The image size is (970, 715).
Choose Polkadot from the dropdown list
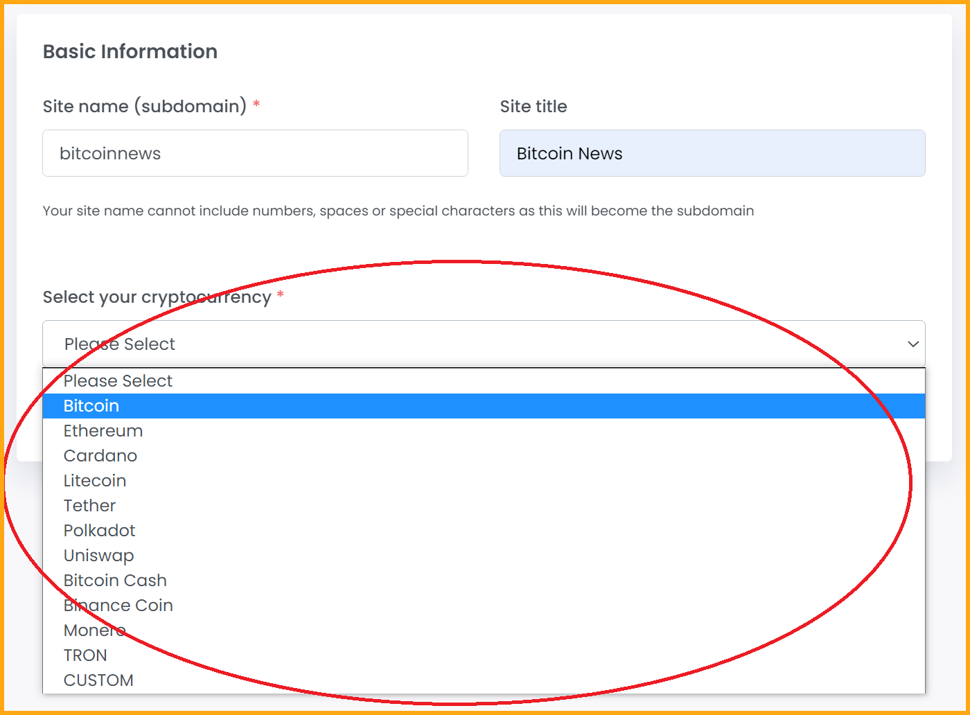coord(484,531)
